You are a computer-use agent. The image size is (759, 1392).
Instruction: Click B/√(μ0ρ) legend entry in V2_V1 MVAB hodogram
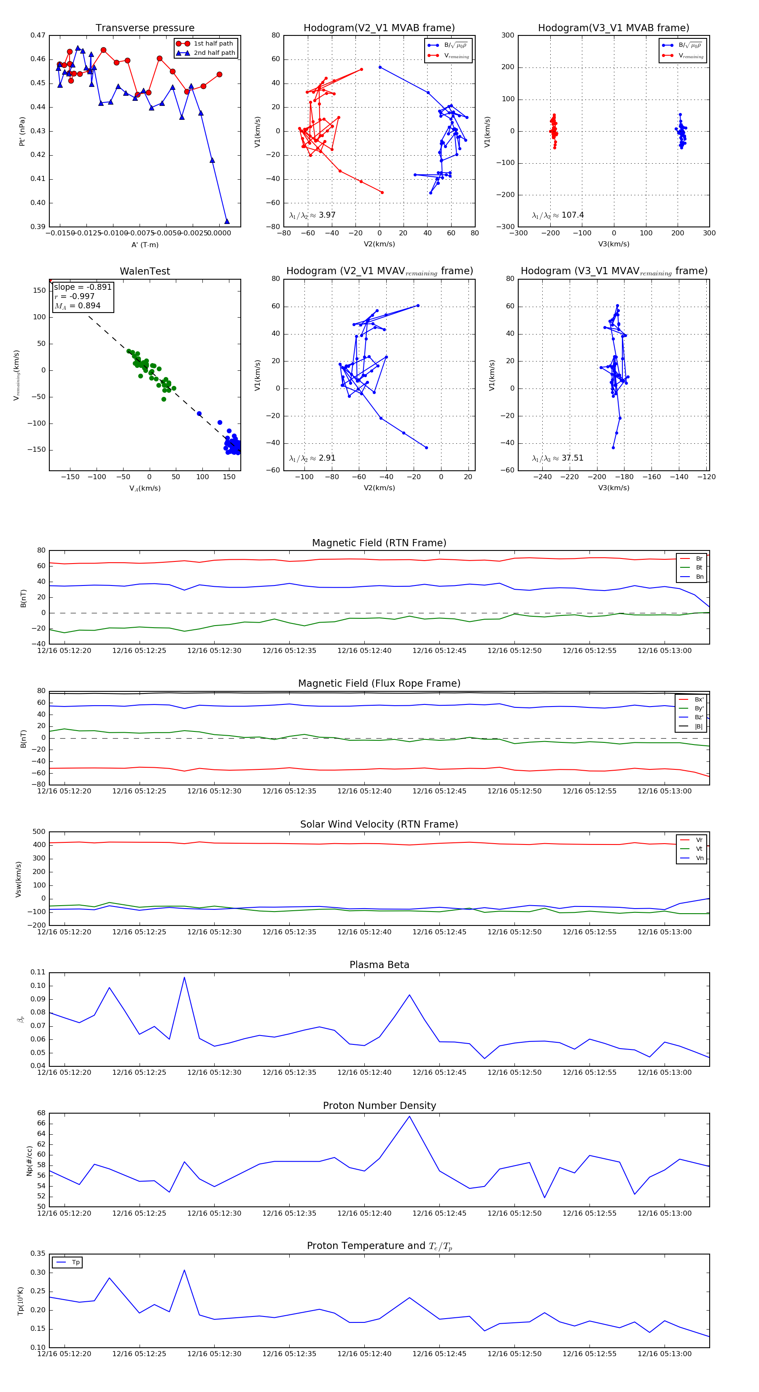pyautogui.click(x=448, y=46)
